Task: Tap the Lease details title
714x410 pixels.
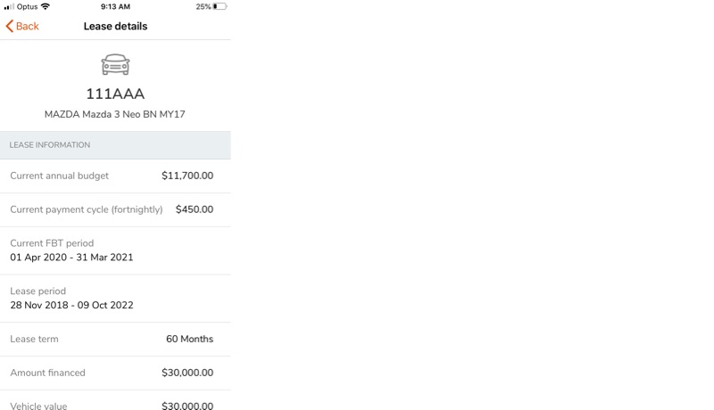Action: point(115,26)
